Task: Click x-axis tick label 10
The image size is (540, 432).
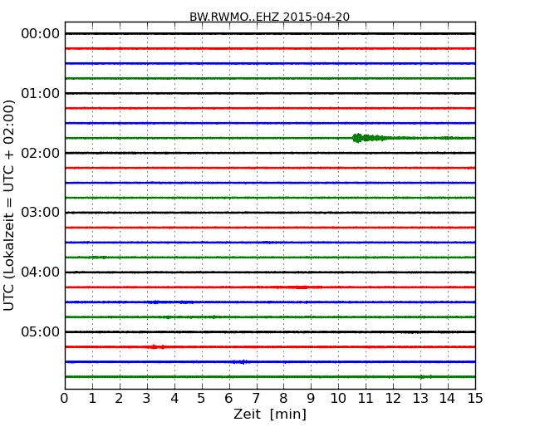Action: coord(338,399)
